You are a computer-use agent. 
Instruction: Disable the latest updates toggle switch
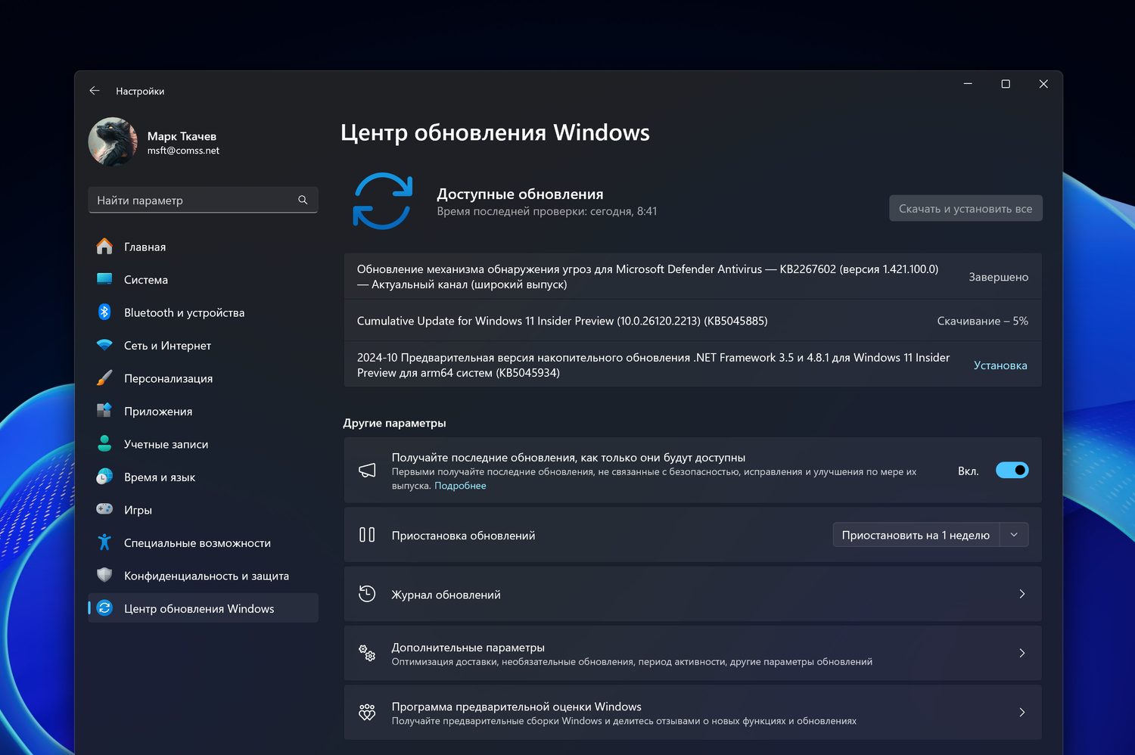tap(1012, 471)
